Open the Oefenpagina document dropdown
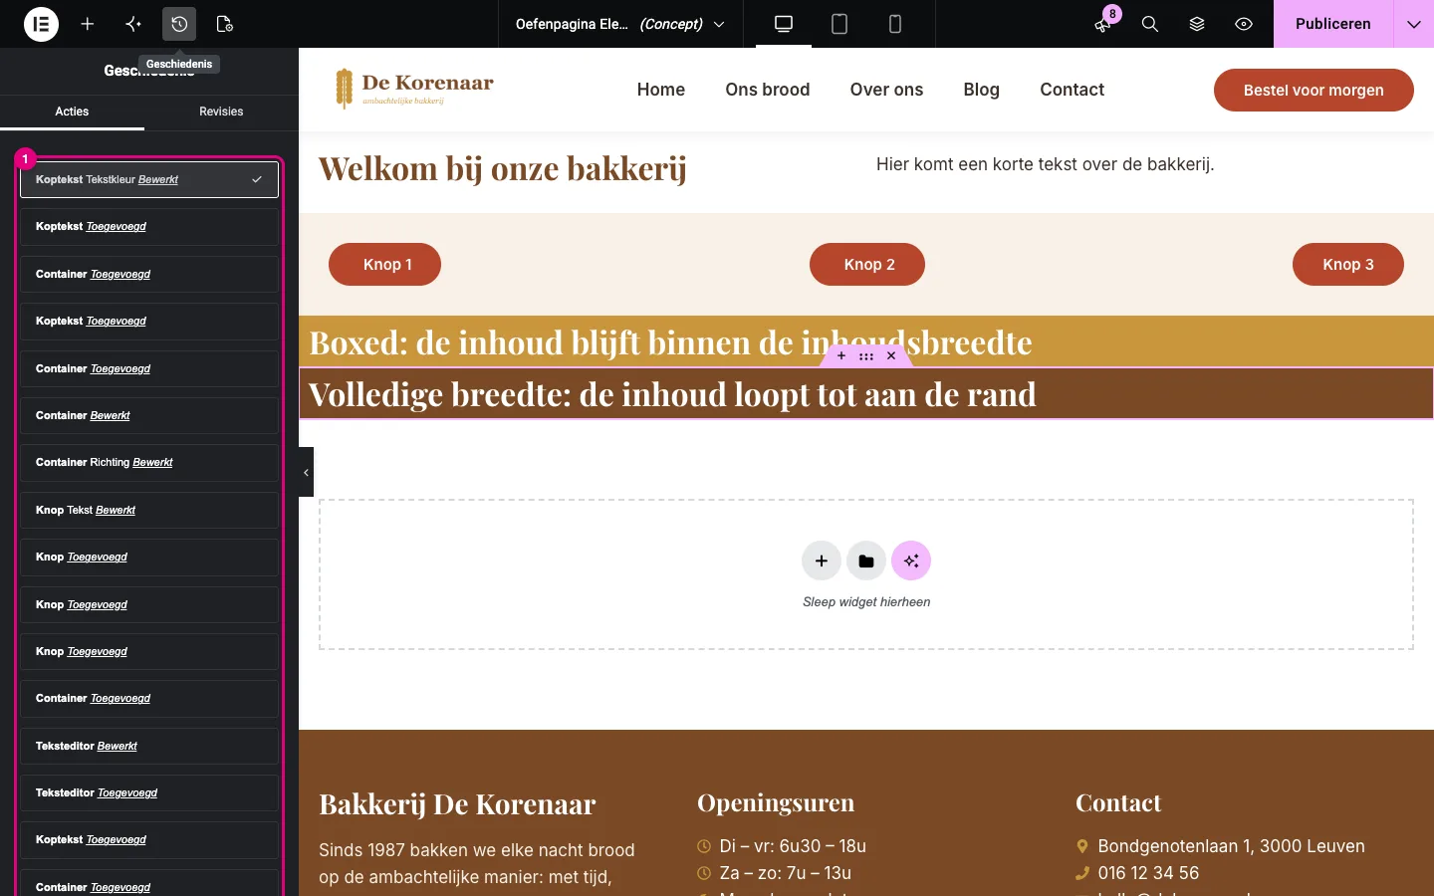Viewport: 1434px width, 896px height. 619,24
